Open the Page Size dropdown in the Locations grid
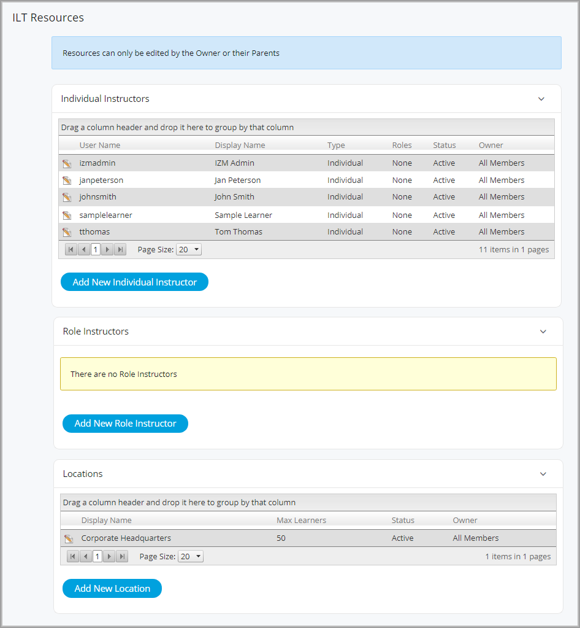Viewport: 580px width, 628px height. [x=190, y=556]
